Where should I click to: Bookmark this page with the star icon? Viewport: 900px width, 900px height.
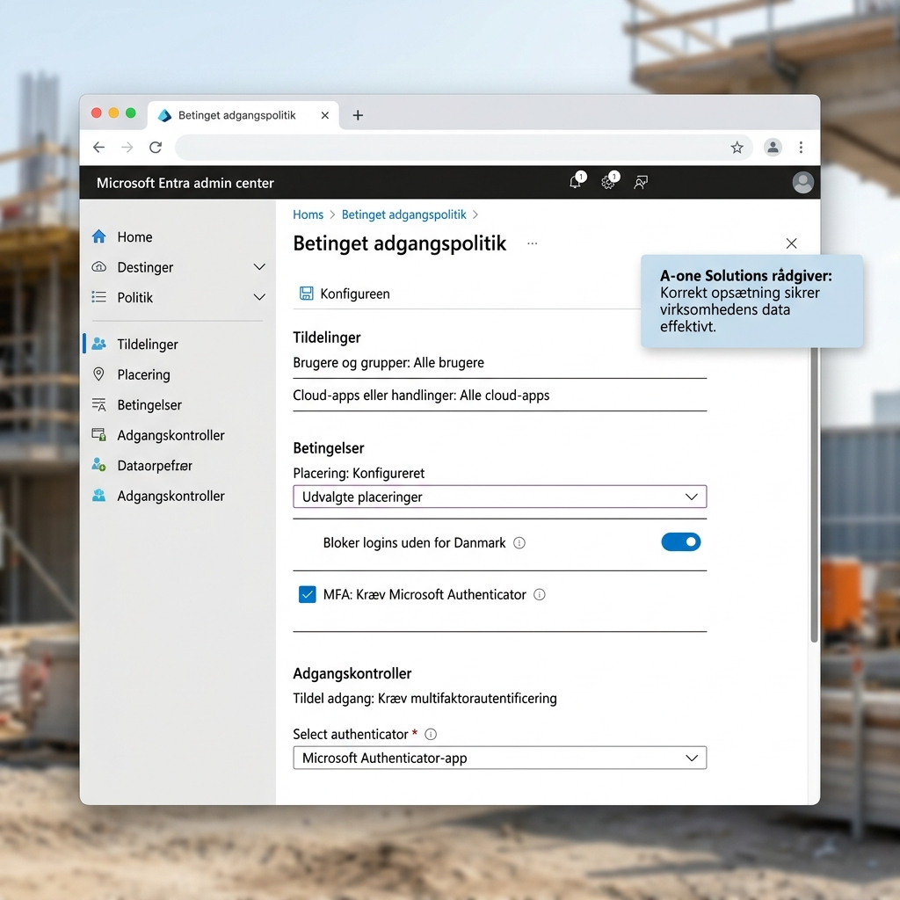pyautogui.click(x=737, y=148)
